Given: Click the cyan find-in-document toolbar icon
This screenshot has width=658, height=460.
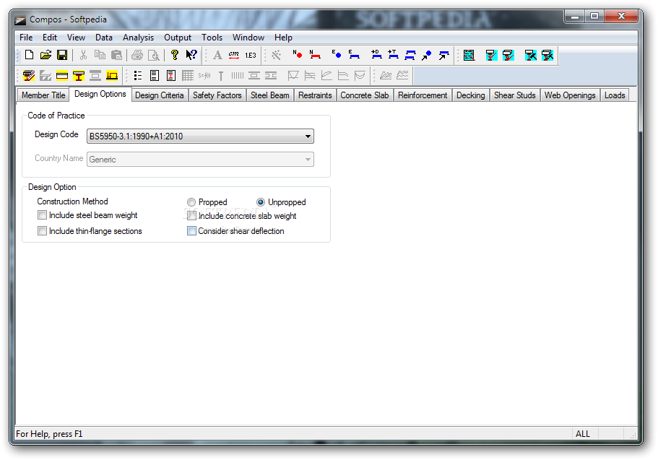Looking at the screenshot, I should [469, 55].
